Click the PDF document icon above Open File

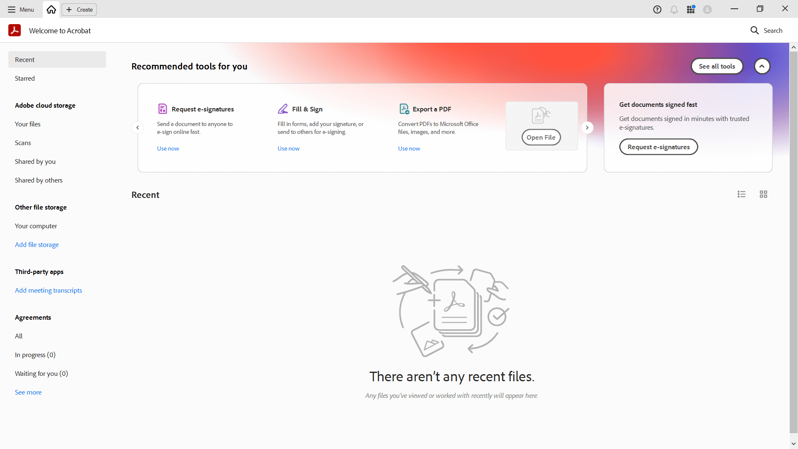[541, 115]
